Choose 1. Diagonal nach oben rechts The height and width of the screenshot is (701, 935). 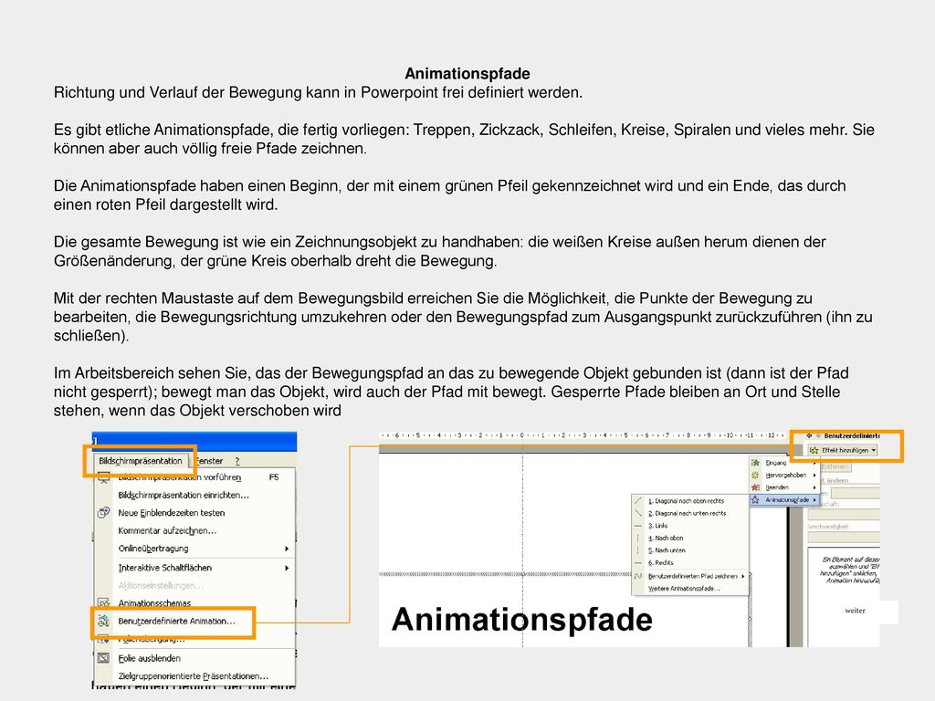point(689,501)
